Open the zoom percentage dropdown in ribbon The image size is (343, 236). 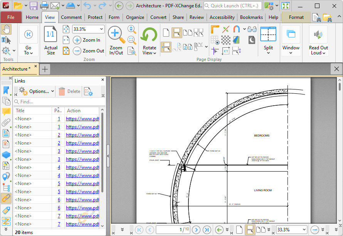[101, 29]
